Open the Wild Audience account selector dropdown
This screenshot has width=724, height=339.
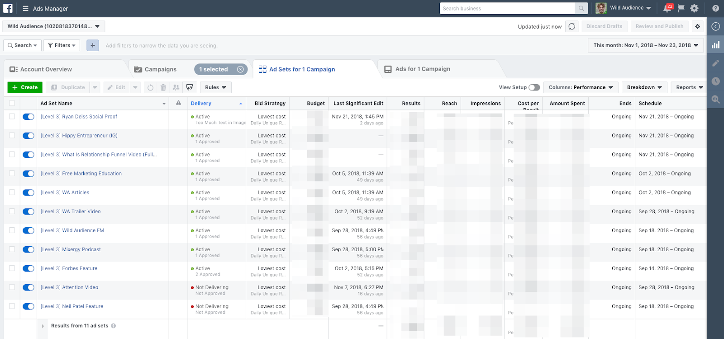[x=53, y=26]
